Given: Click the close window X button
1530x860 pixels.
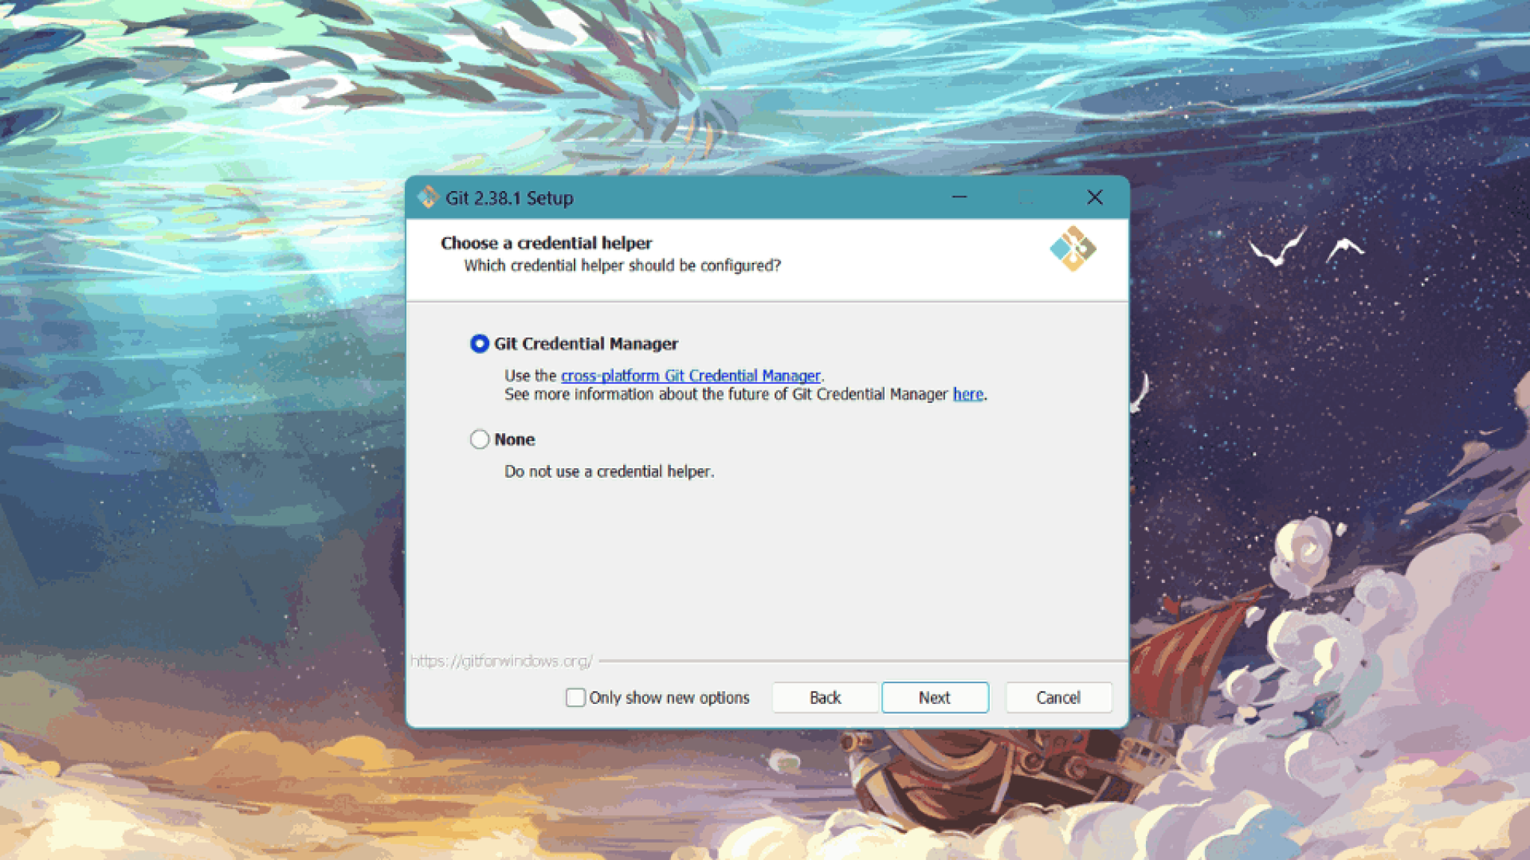Looking at the screenshot, I should [x=1094, y=197].
